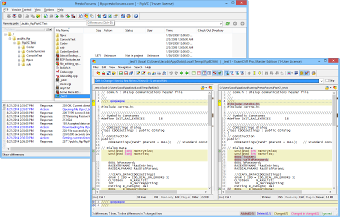
Task: Jump to previous difference with gray up arrow
Action: tap(249, 73)
